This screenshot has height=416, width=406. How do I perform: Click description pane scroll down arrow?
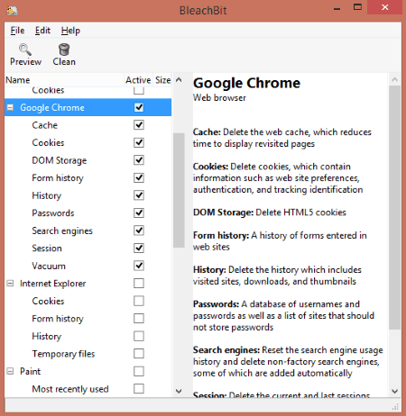coord(394,391)
